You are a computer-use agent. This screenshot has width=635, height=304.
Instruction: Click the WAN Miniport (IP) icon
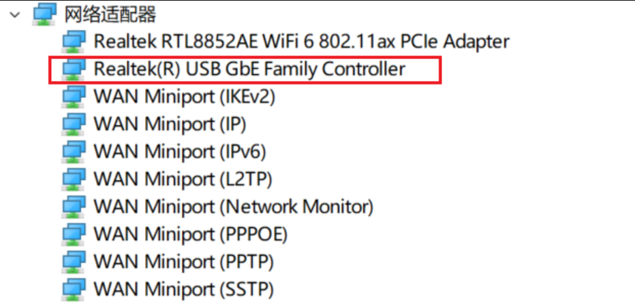(74, 124)
